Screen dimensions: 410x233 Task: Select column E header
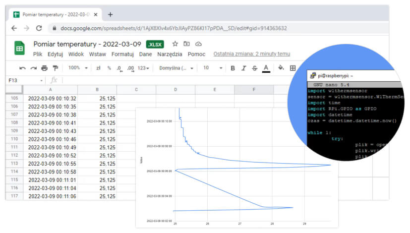[215, 89]
